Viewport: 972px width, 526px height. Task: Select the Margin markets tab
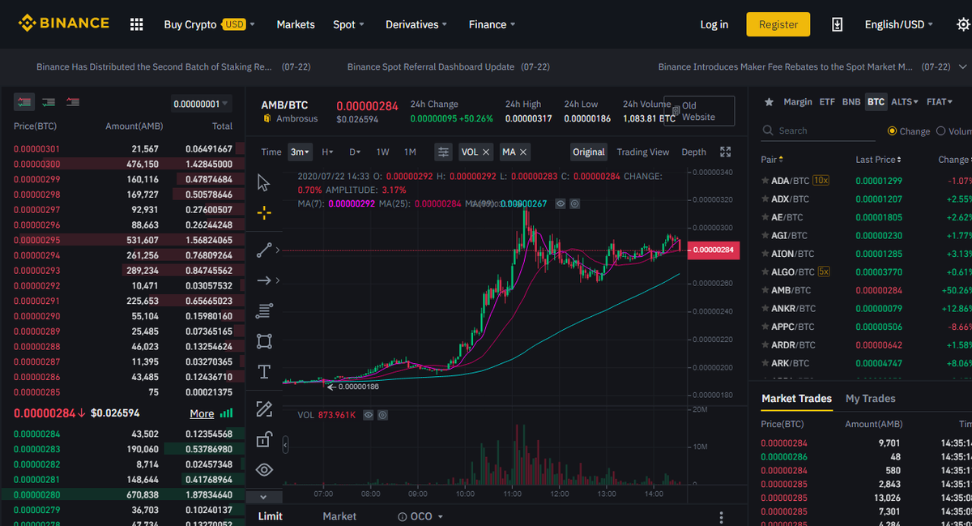798,102
